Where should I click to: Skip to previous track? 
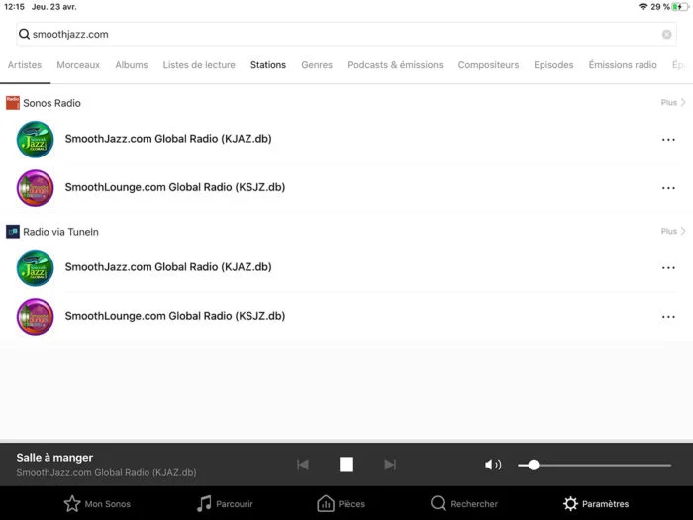[x=303, y=465]
